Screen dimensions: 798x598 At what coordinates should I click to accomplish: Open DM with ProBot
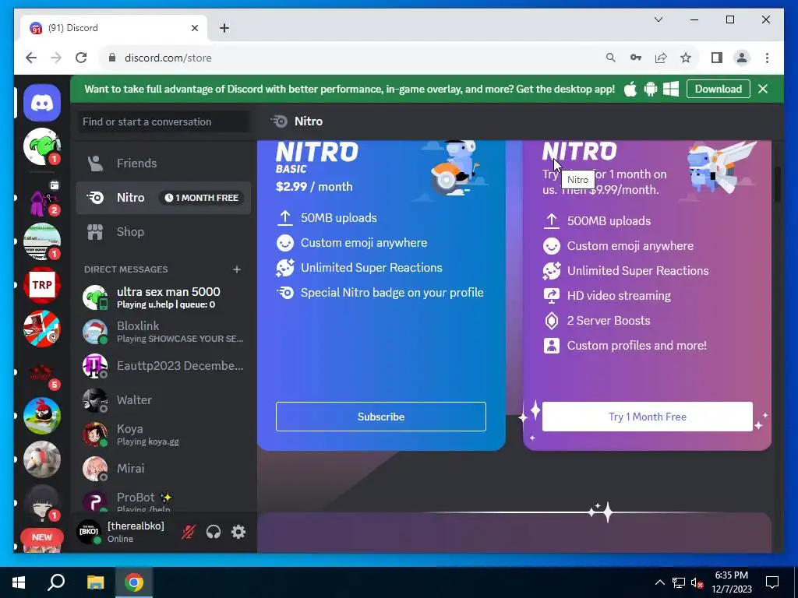(164, 501)
